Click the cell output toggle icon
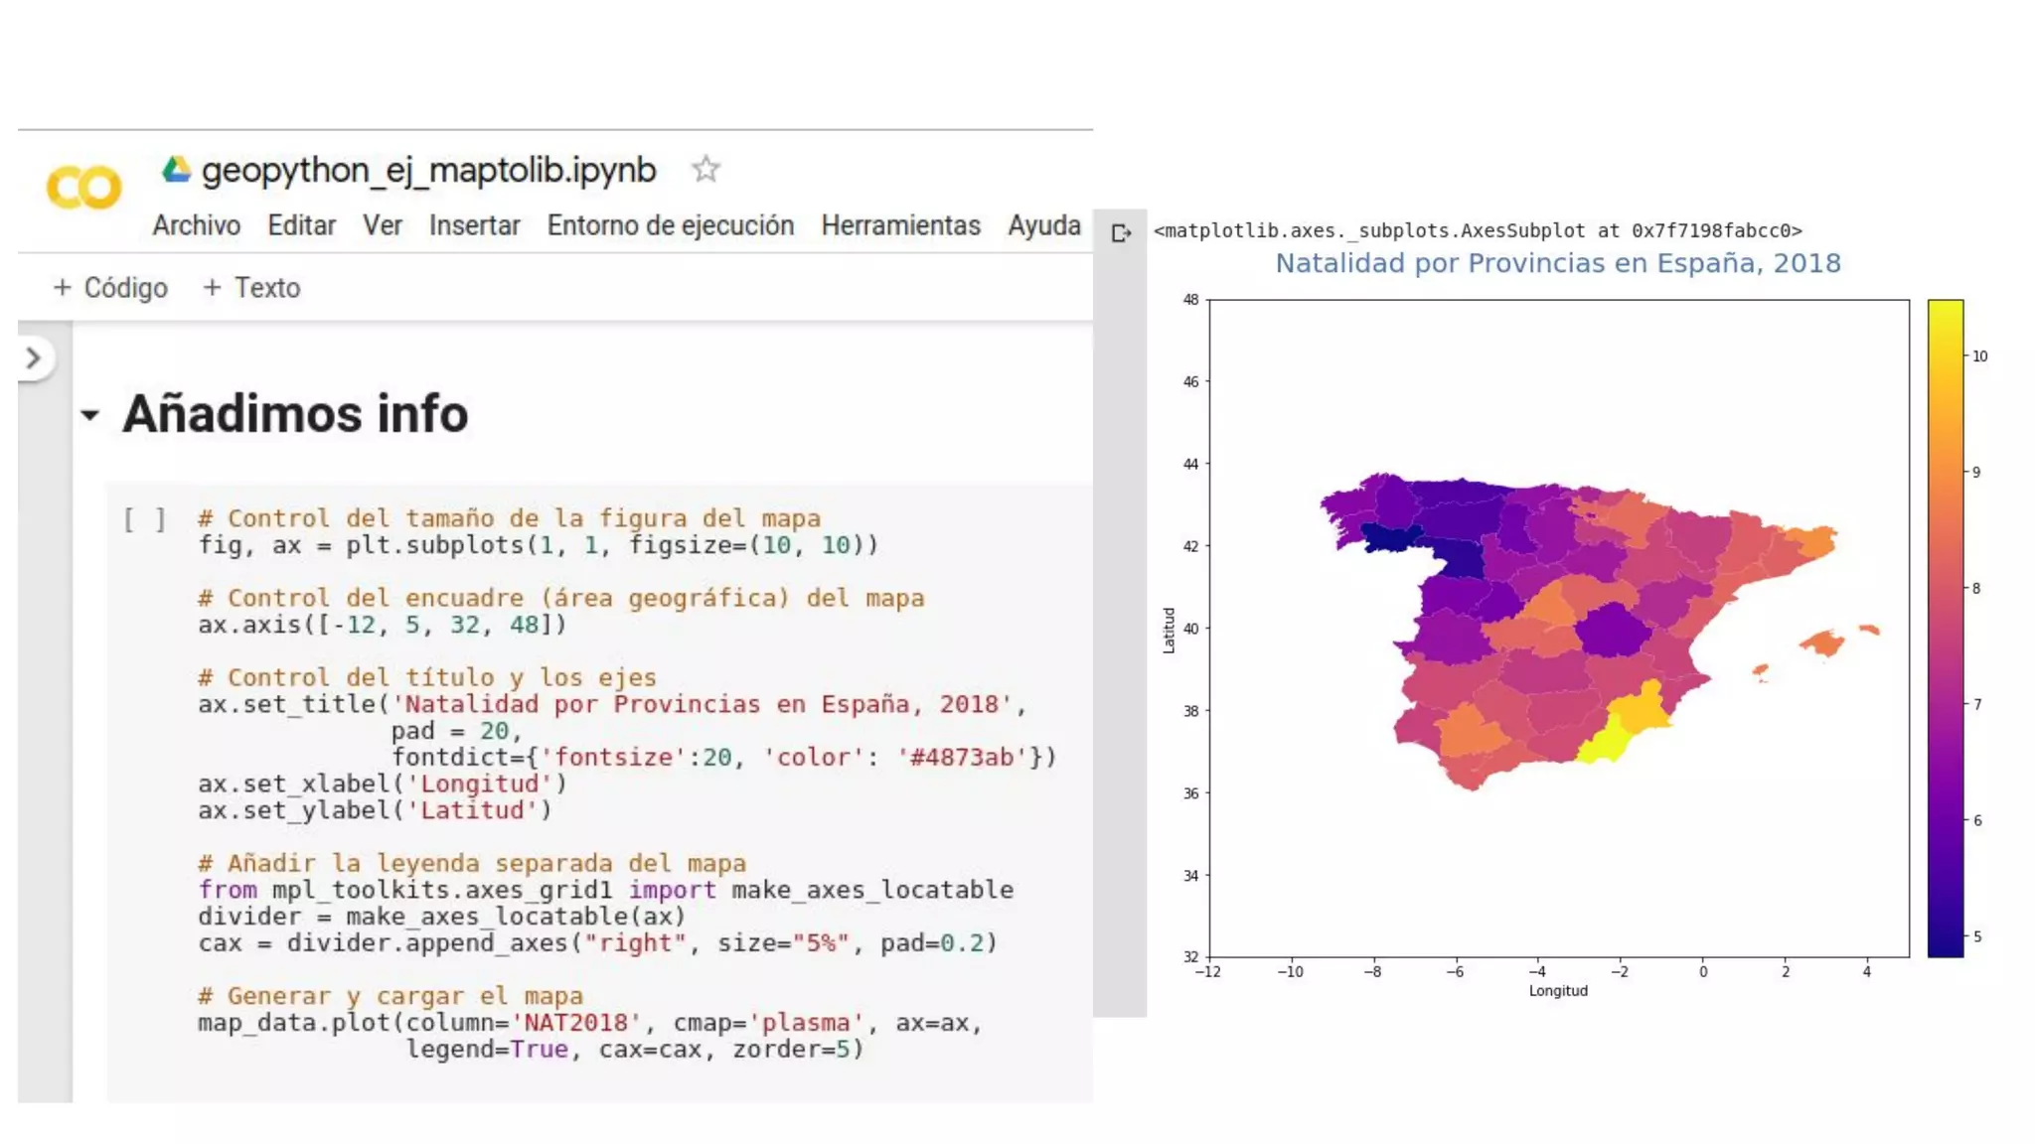Screen dimensions: 2035x1144 (1121, 233)
